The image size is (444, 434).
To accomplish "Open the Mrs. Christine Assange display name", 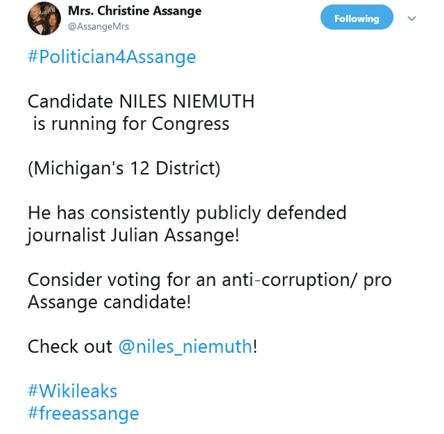I will (x=135, y=11).
